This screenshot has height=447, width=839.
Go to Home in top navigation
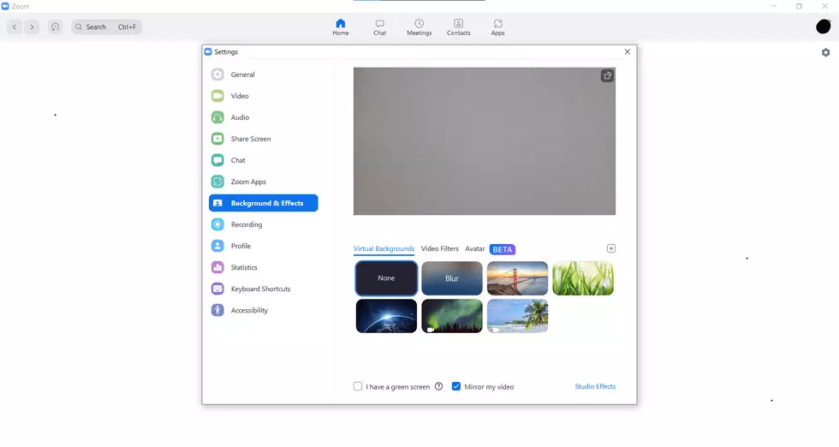pos(341,27)
